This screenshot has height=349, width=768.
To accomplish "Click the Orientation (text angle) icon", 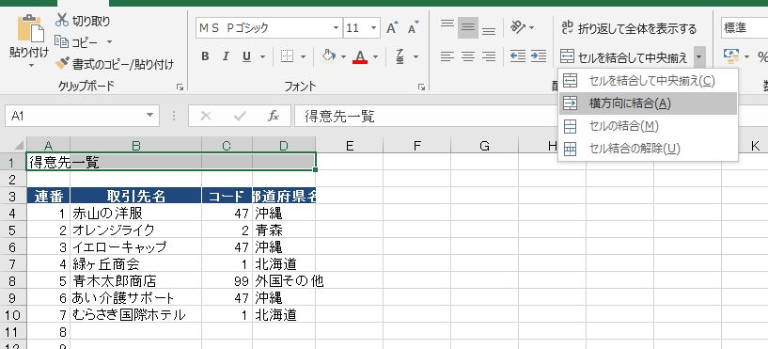I will (518, 27).
